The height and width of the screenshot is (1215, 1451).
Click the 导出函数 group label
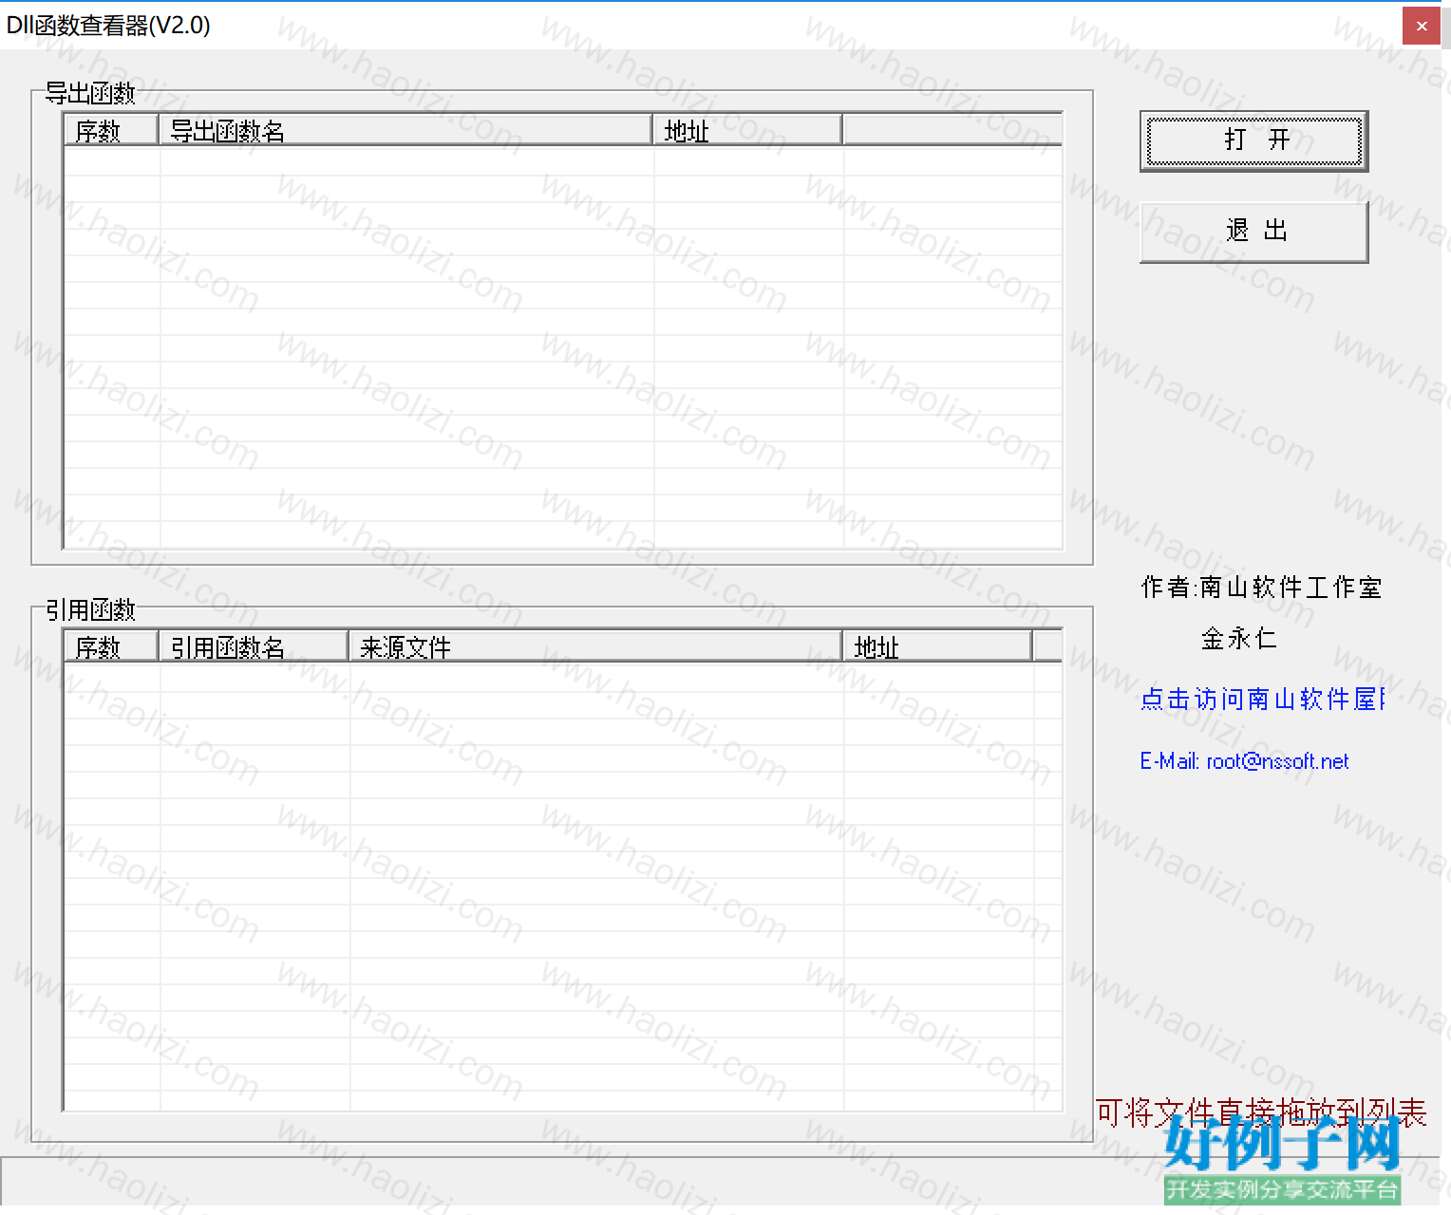[90, 93]
